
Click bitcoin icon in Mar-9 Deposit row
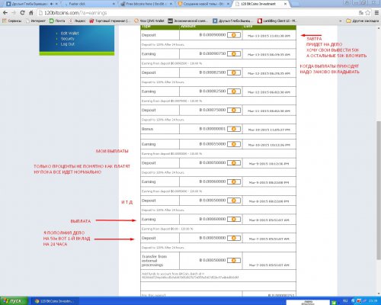point(234,163)
